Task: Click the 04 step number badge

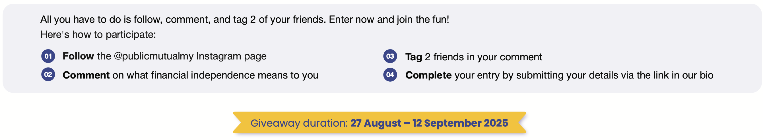Action: [390, 75]
